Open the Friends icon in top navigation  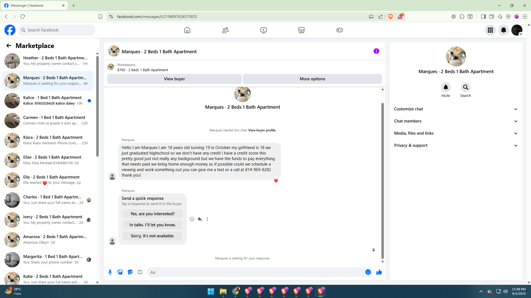225,30
